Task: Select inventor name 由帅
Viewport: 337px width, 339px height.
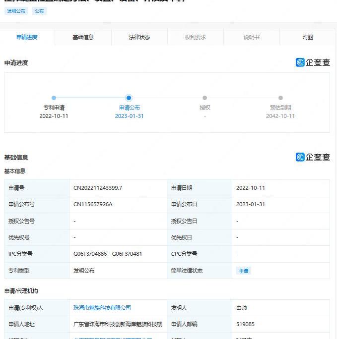Action: (x=241, y=308)
